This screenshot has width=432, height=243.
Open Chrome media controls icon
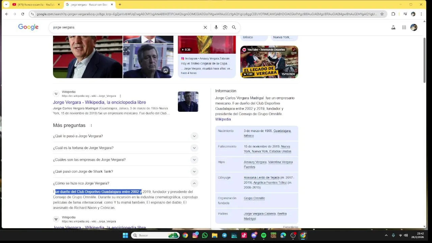pyautogui.click(x=405, y=14)
